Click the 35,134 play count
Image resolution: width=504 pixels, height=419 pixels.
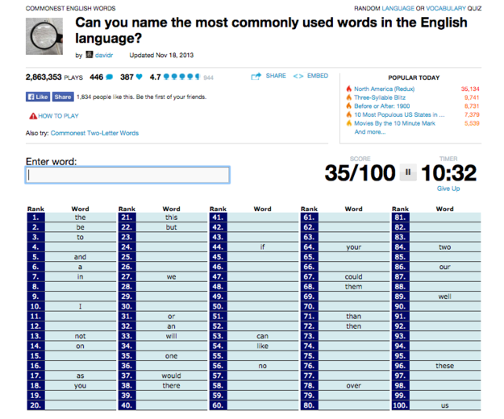470,89
